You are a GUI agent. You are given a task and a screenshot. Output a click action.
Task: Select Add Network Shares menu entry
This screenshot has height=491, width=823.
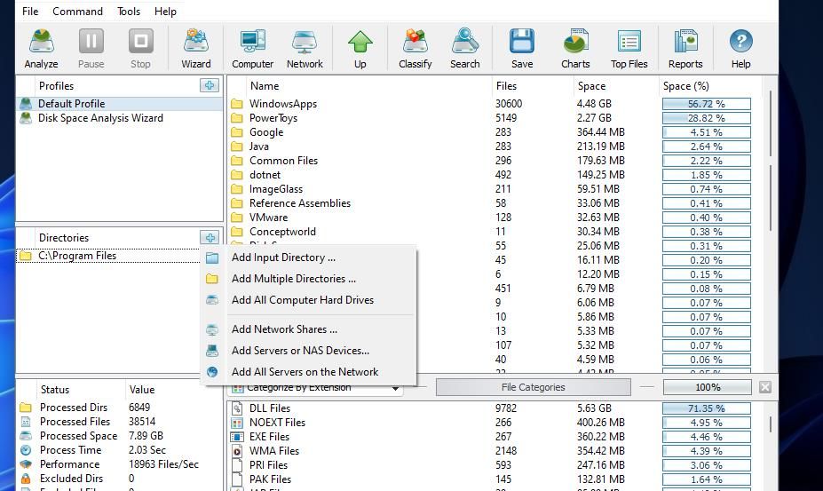pyautogui.click(x=284, y=329)
